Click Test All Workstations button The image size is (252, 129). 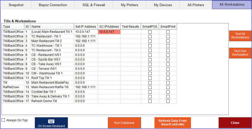240,36
